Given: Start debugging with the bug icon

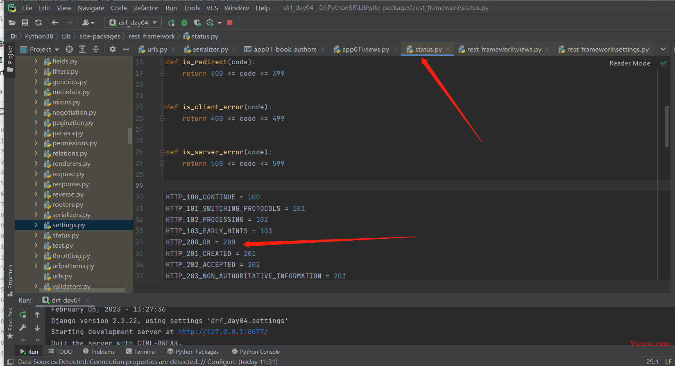Looking at the screenshot, I should [184, 23].
